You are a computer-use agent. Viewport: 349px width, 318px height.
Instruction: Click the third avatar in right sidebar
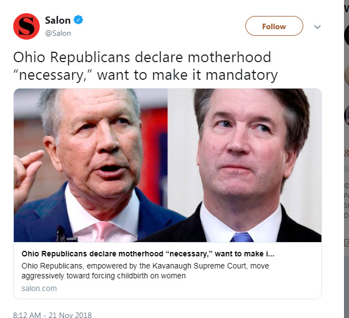coord(347,115)
